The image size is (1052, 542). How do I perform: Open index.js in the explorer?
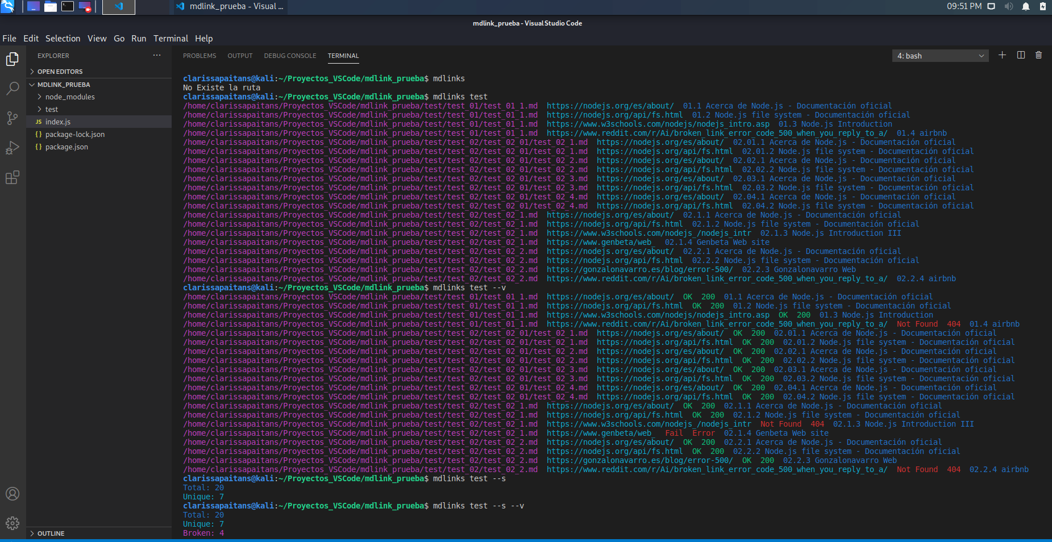click(99, 122)
